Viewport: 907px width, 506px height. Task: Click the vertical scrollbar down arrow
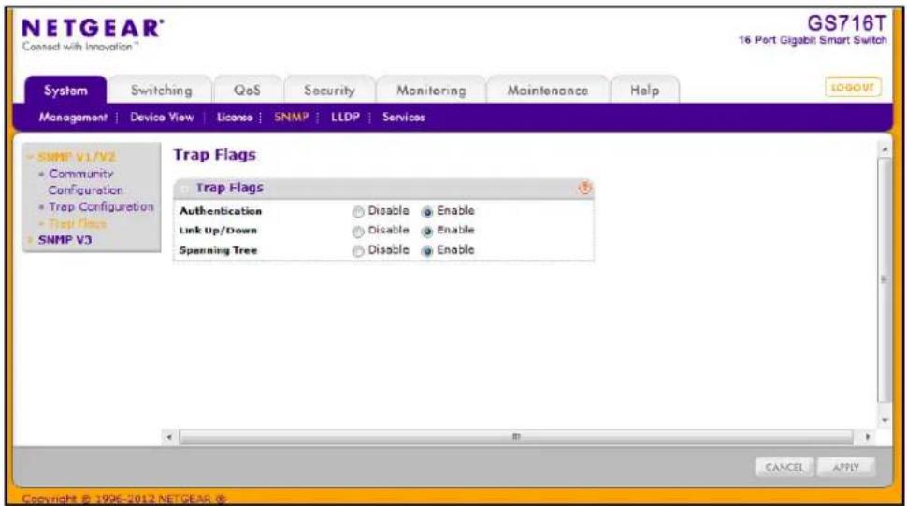click(885, 420)
